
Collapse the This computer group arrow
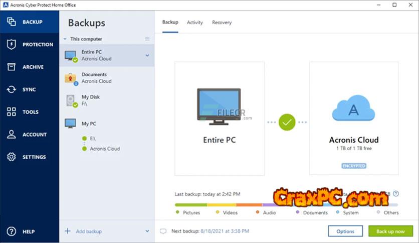(65, 39)
